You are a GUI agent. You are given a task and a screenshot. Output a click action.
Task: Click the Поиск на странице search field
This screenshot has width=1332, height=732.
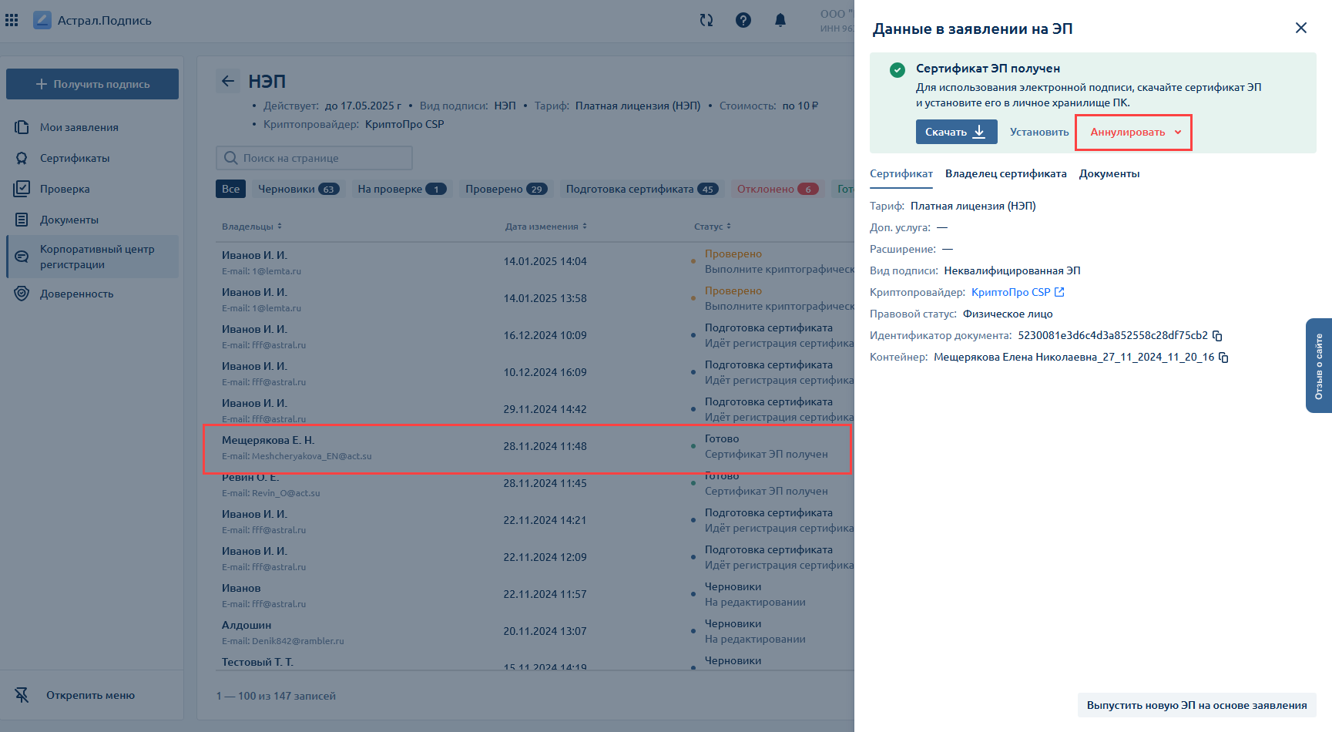(314, 158)
